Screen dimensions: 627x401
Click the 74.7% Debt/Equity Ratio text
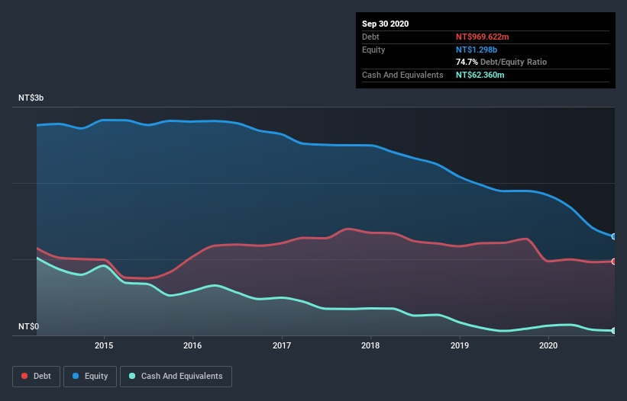[x=502, y=63]
